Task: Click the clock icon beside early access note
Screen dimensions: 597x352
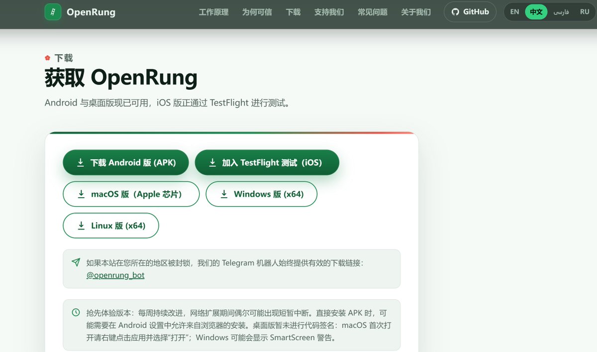Action: pyautogui.click(x=76, y=313)
